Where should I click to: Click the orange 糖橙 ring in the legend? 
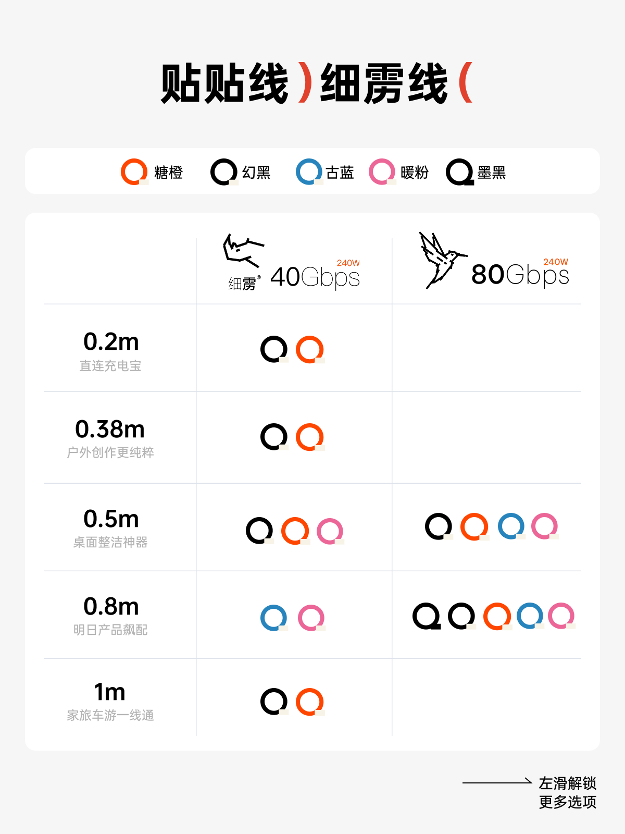click(134, 172)
